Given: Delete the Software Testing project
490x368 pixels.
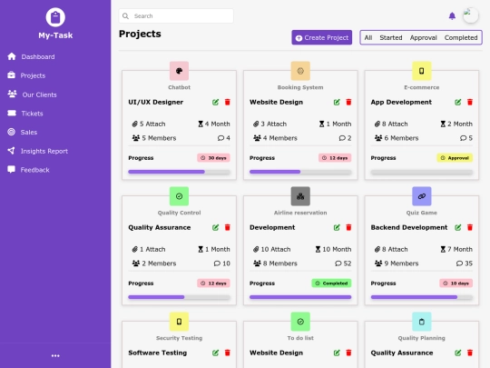Looking at the screenshot, I should click(228, 353).
